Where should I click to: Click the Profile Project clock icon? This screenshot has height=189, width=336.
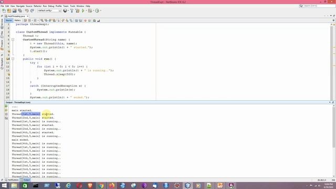pos(97,10)
